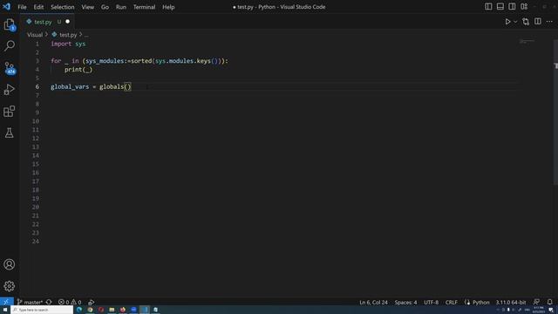Open the Terminal menu
This screenshot has width=558, height=314.
pos(144,7)
